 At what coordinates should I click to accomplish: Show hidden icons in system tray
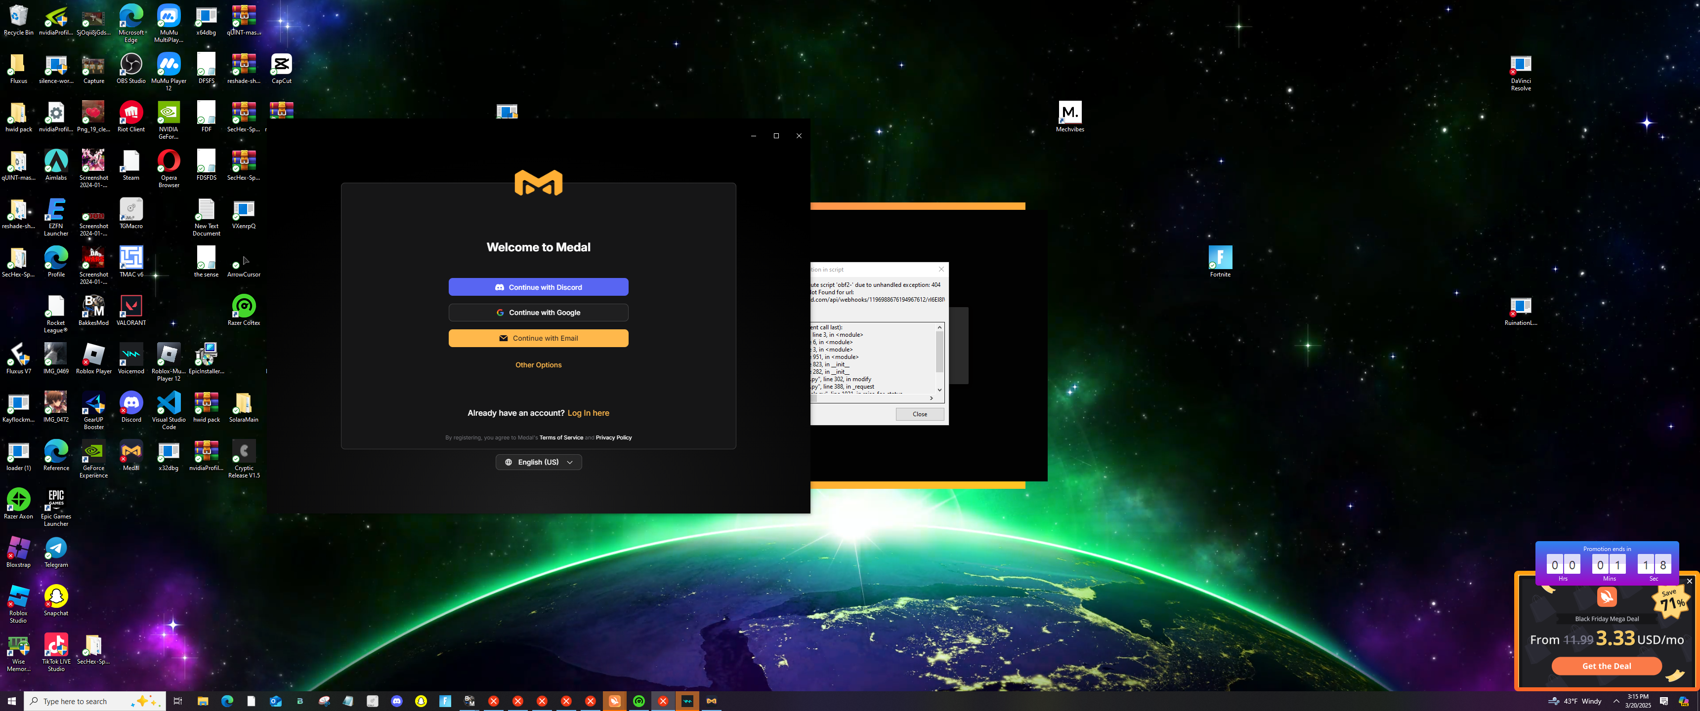point(1615,701)
